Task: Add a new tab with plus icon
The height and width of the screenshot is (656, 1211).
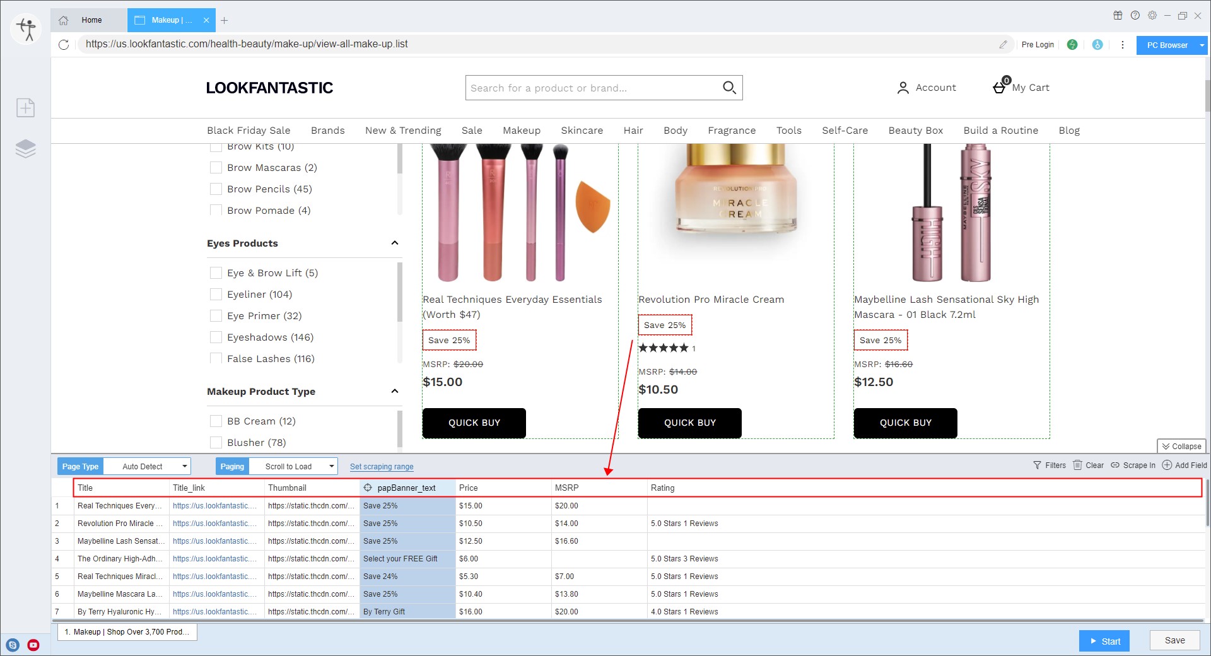Action: (224, 20)
